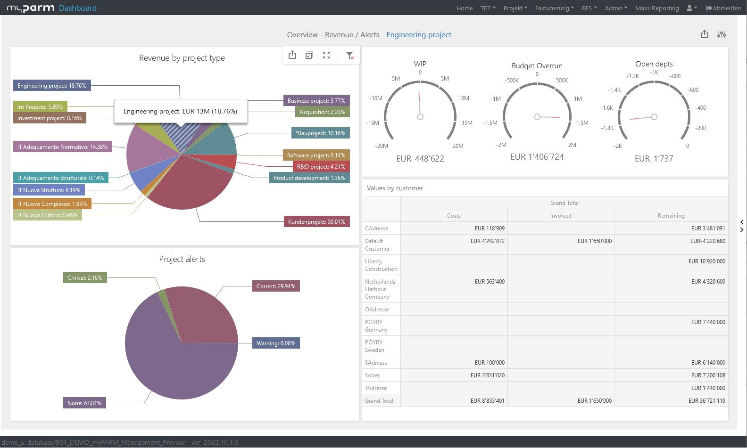Click the Sulzer row in customer table
This screenshot has width=747, height=448.
[373, 375]
